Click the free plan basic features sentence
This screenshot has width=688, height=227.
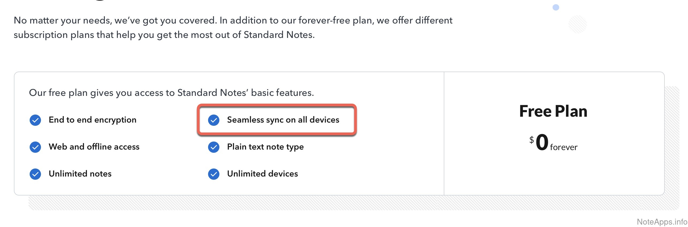pos(171,93)
